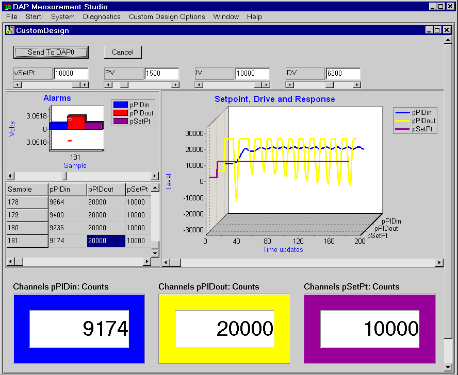Open the File menu
Viewport: 458px width, 375px height.
pos(11,16)
